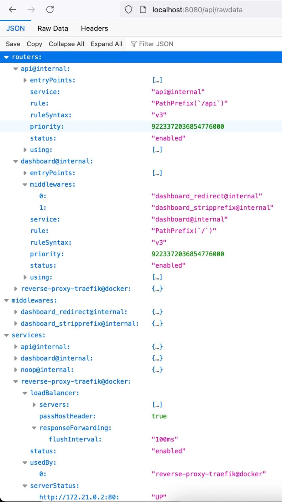
Task: Click the forward navigation arrow
Action: (31, 9)
